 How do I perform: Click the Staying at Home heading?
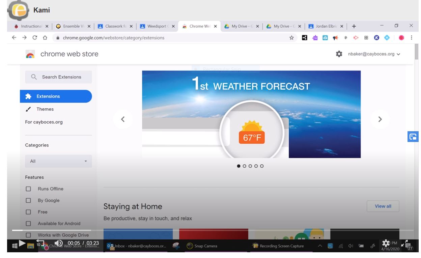coord(133,206)
